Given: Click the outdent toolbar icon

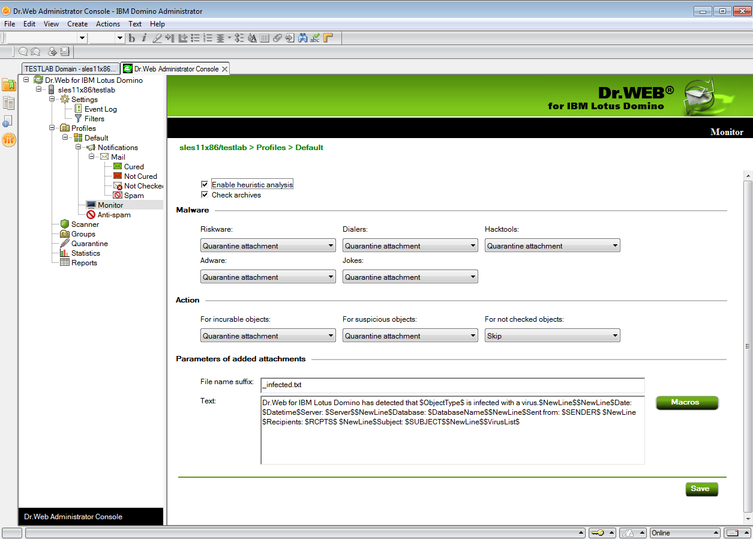Looking at the screenshot, I should coord(182,38).
